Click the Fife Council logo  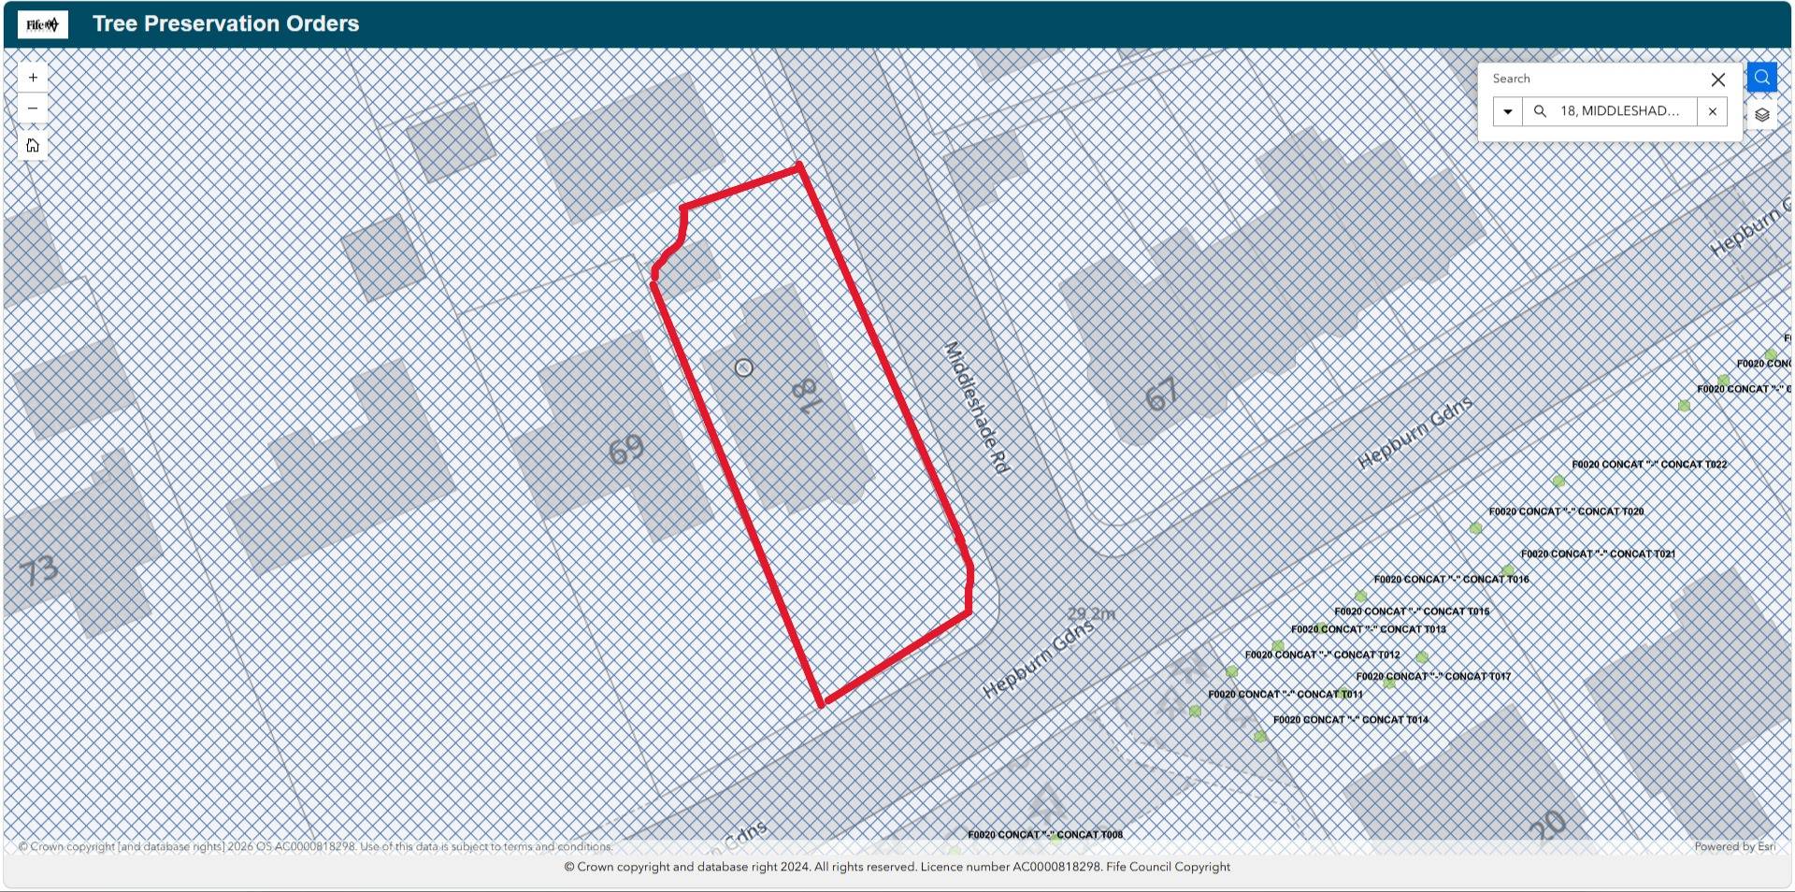pyautogui.click(x=43, y=24)
